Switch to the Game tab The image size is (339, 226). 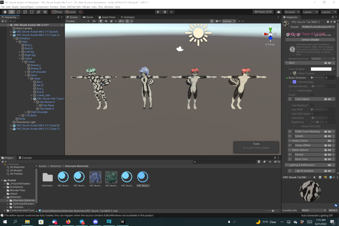point(88,17)
